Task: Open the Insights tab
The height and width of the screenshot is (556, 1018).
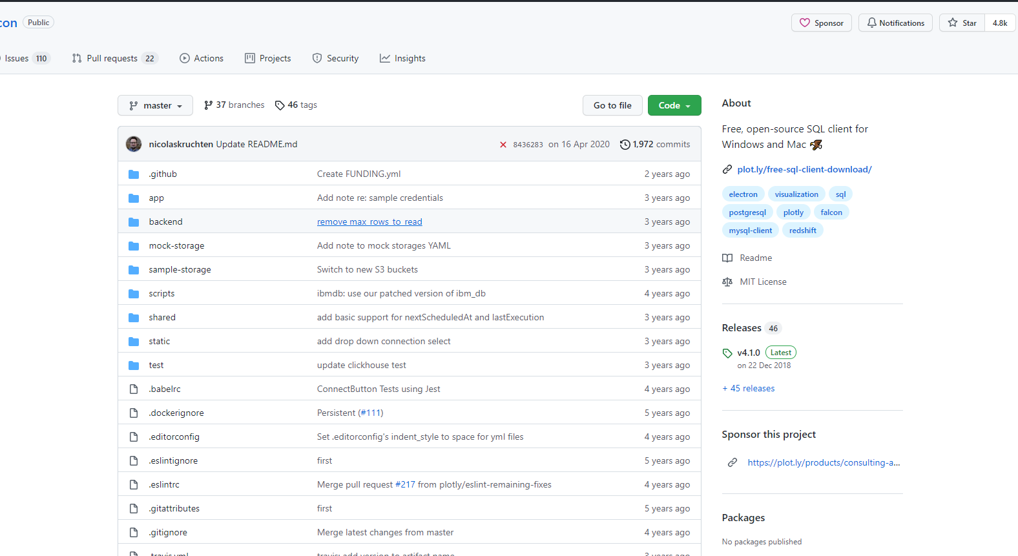Action: [402, 58]
